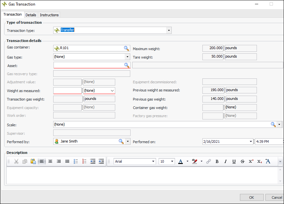Switch to the Details tab
Screen dimensions: 284x204
pos(31,15)
